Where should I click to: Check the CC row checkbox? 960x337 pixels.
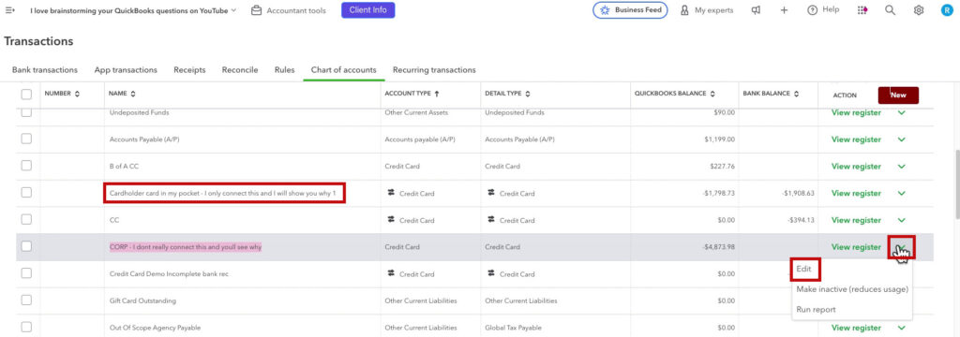(x=26, y=220)
